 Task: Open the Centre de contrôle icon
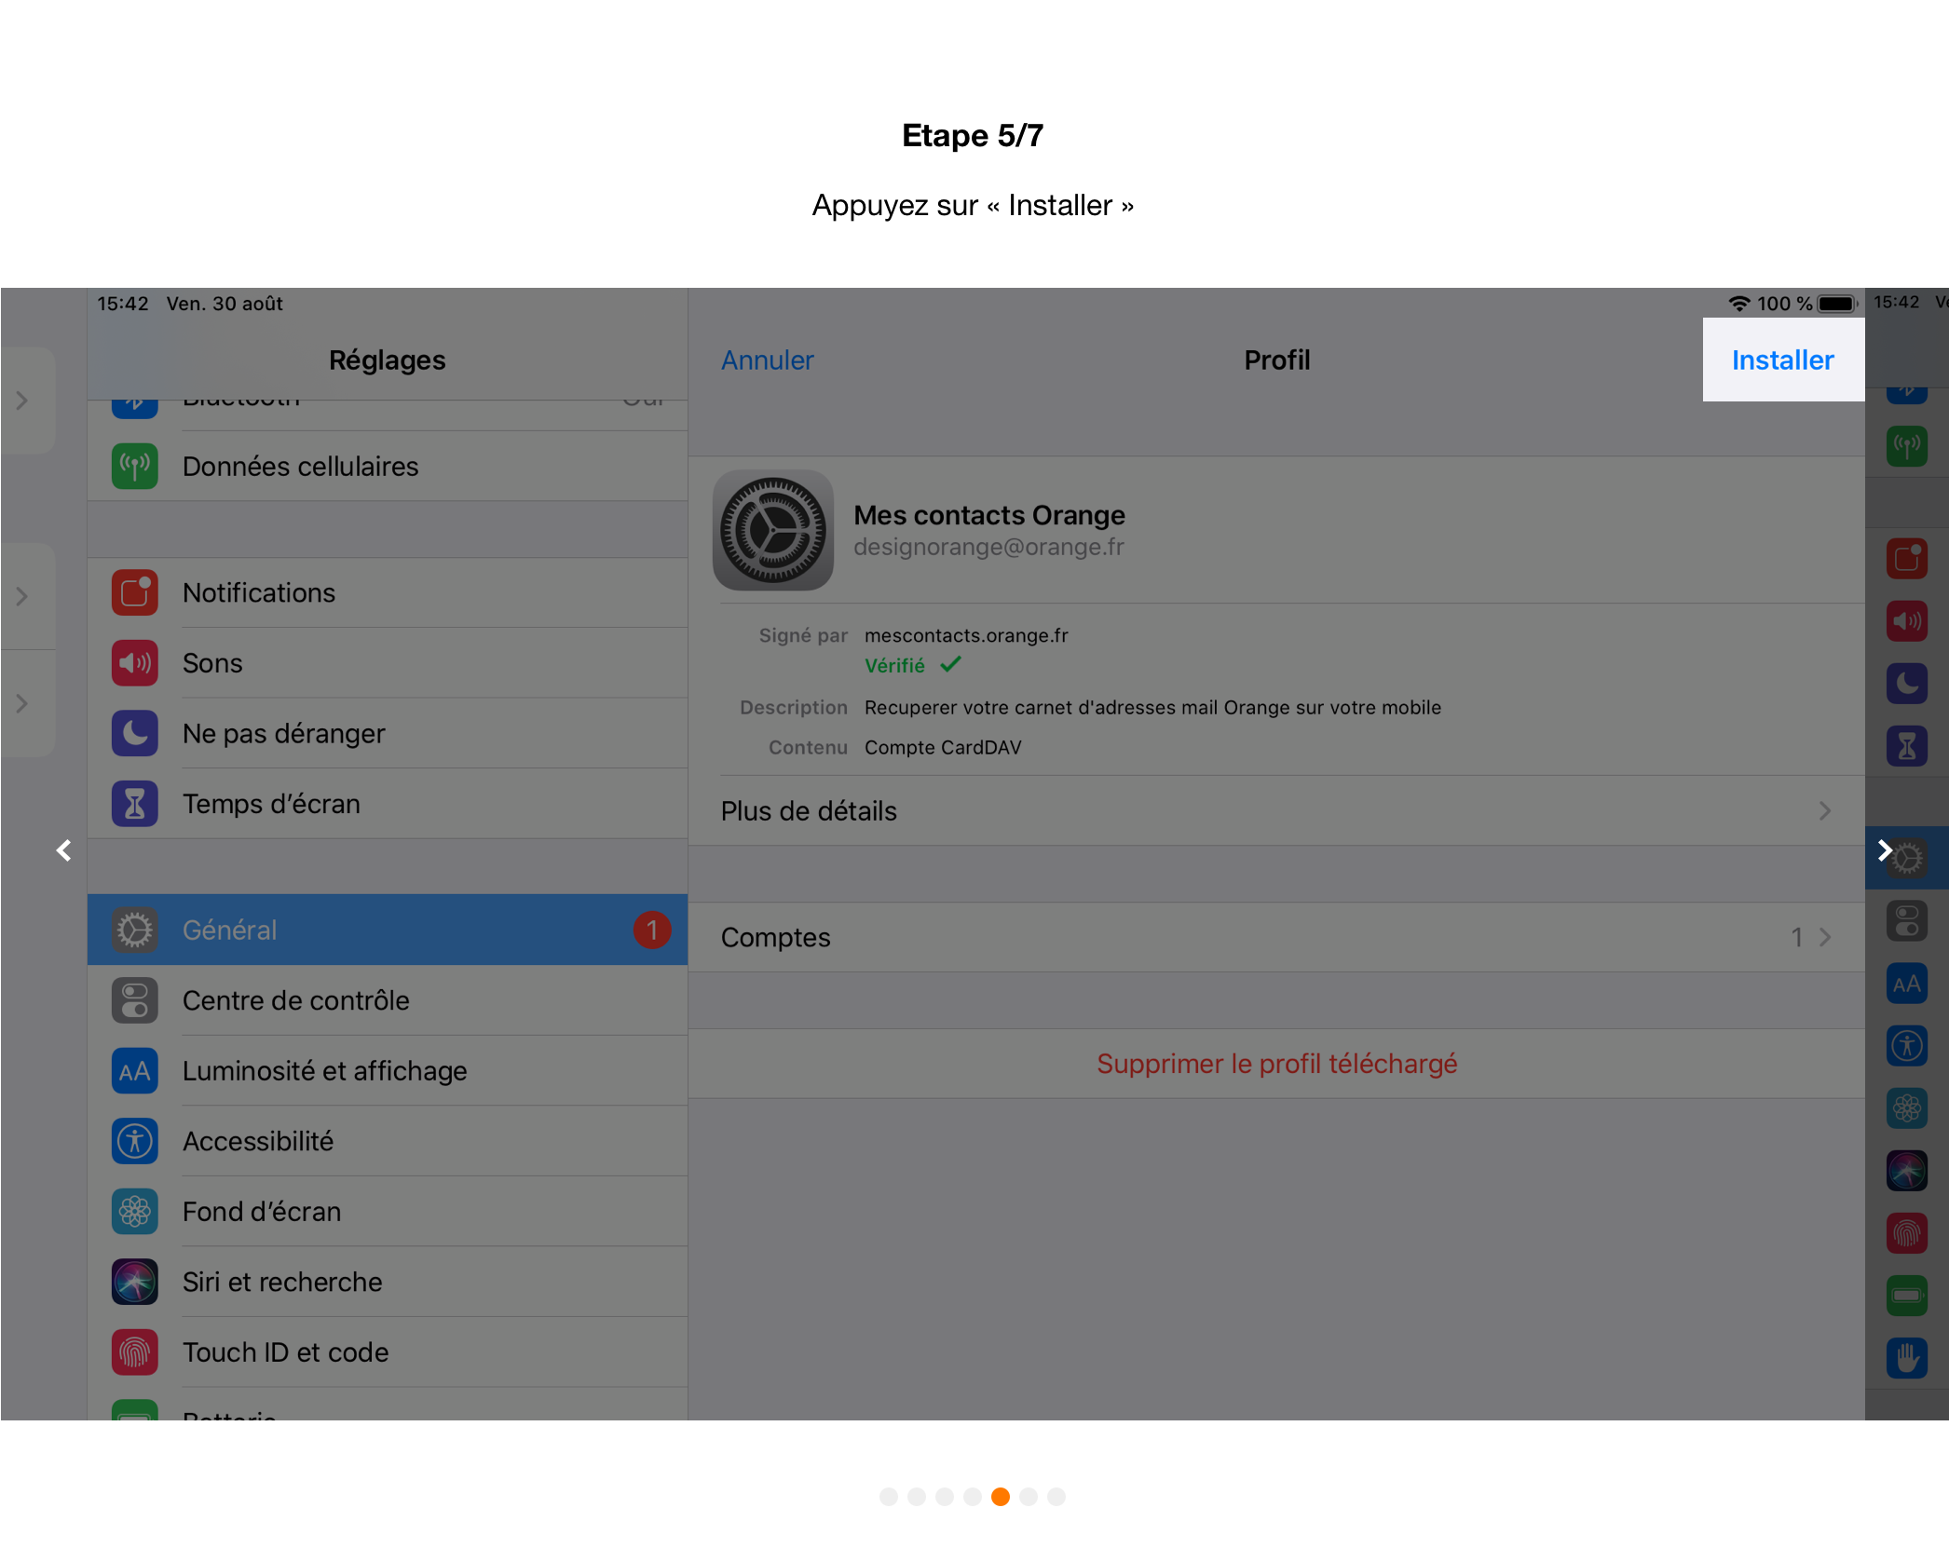tap(135, 1000)
